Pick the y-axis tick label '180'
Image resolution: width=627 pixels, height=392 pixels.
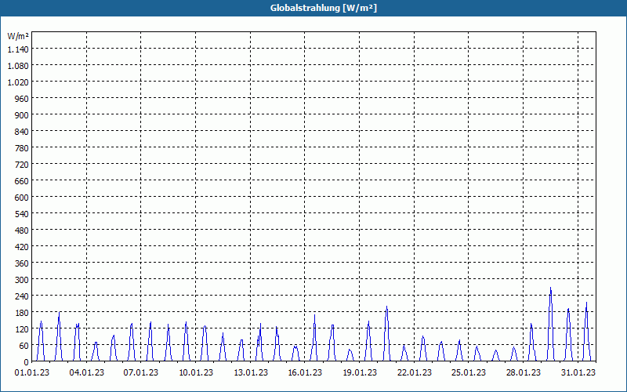point(22,312)
